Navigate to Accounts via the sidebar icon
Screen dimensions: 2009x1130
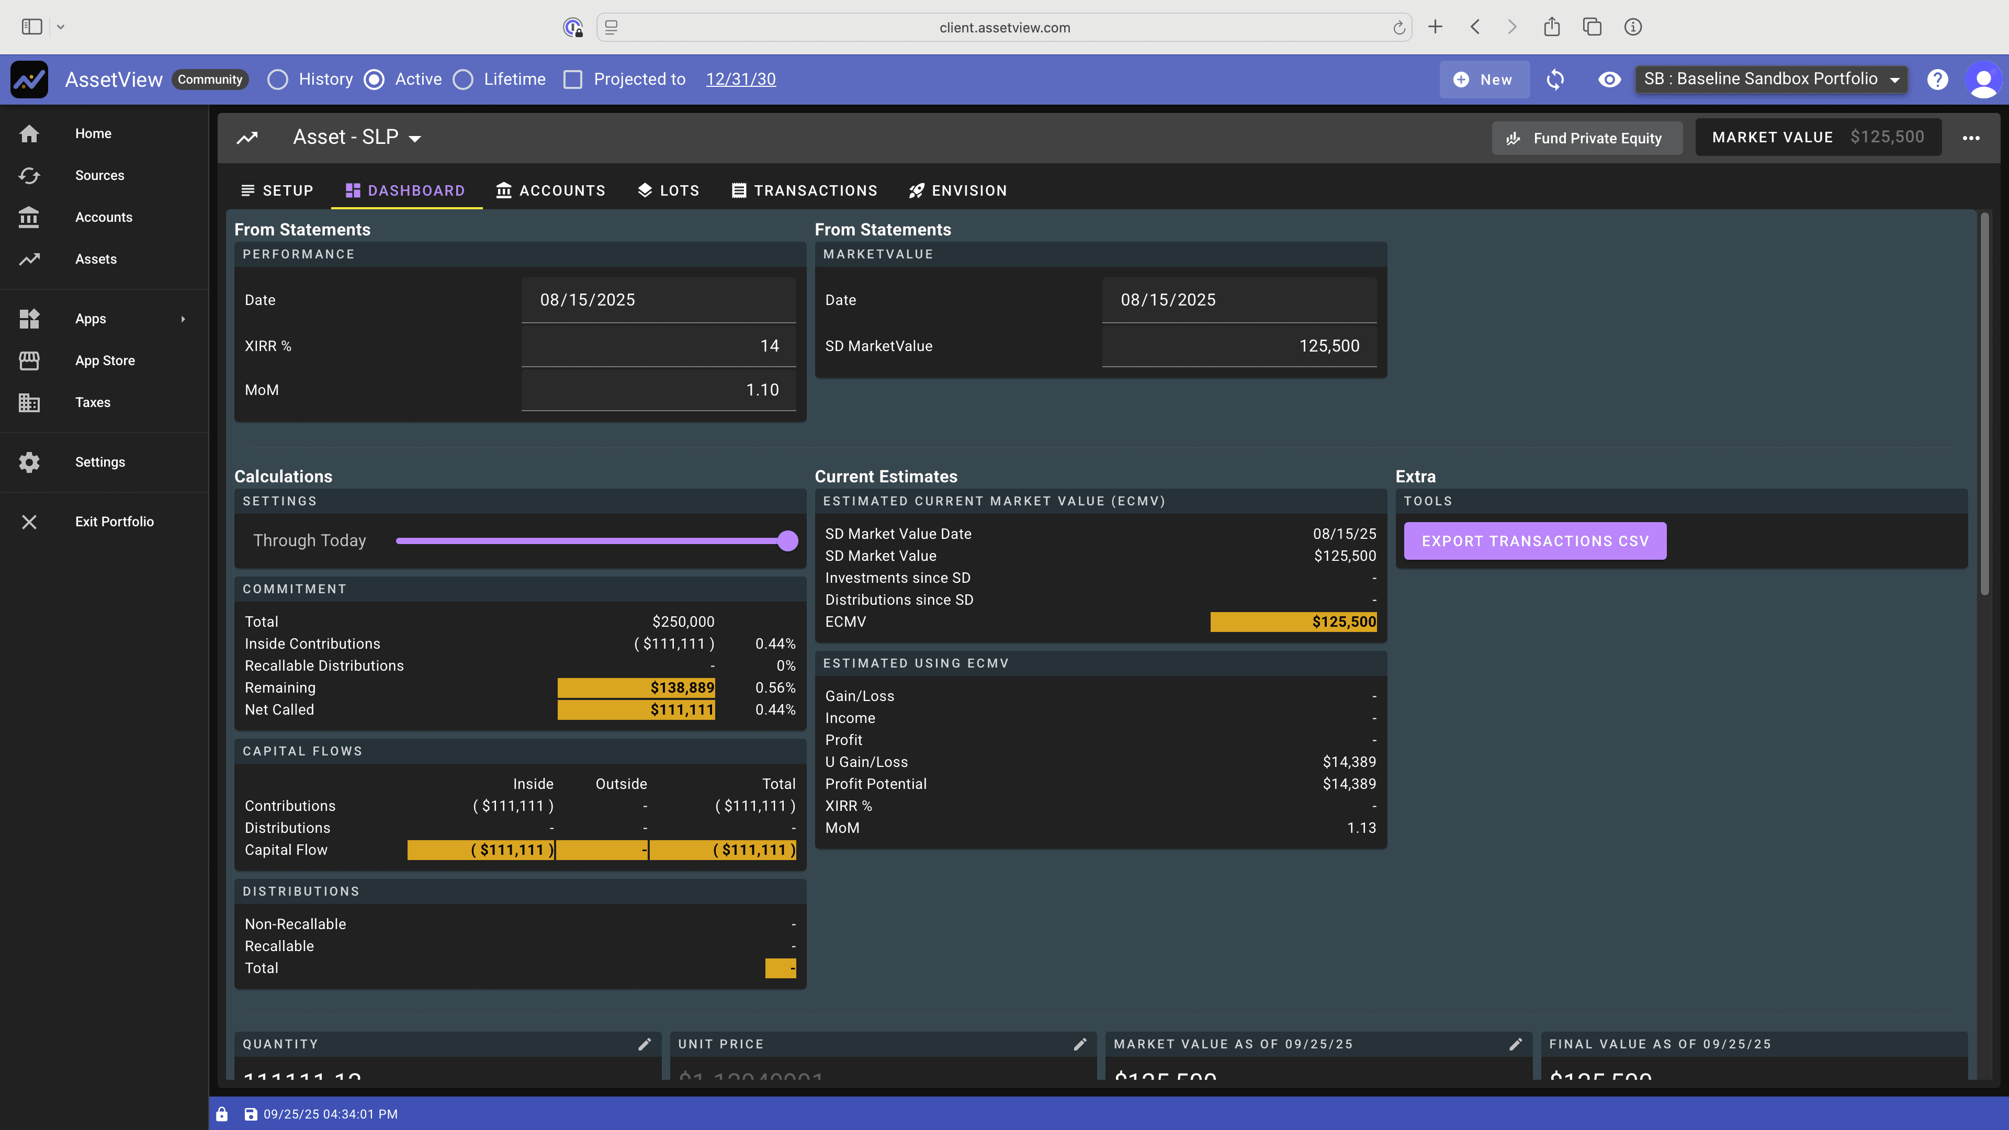pyautogui.click(x=29, y=218)
